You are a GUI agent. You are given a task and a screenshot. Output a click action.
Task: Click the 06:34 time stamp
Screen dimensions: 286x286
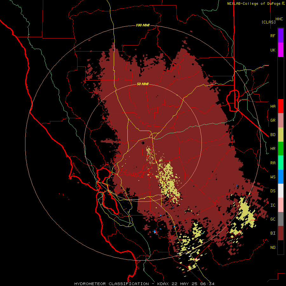[x=207, y=284]
